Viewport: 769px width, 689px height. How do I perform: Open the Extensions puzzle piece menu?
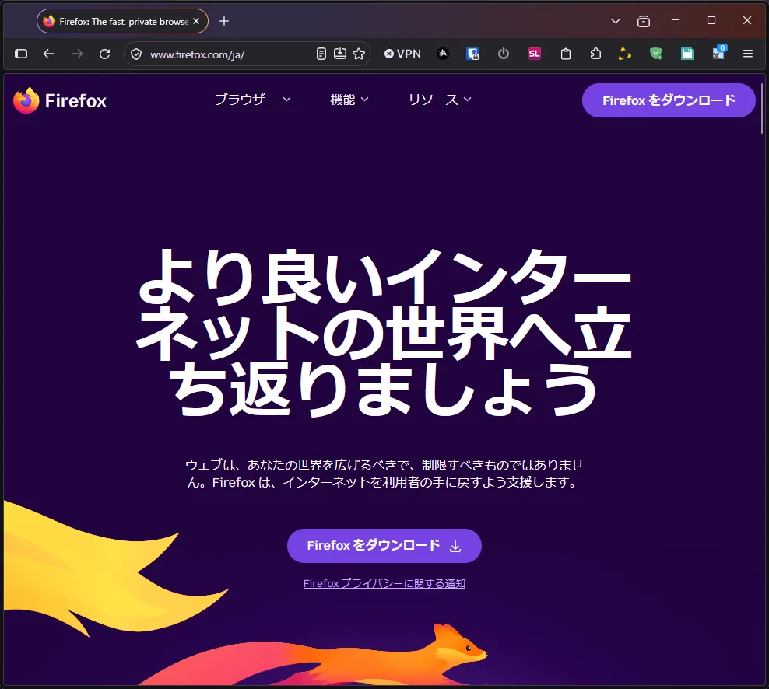(595, 54)
